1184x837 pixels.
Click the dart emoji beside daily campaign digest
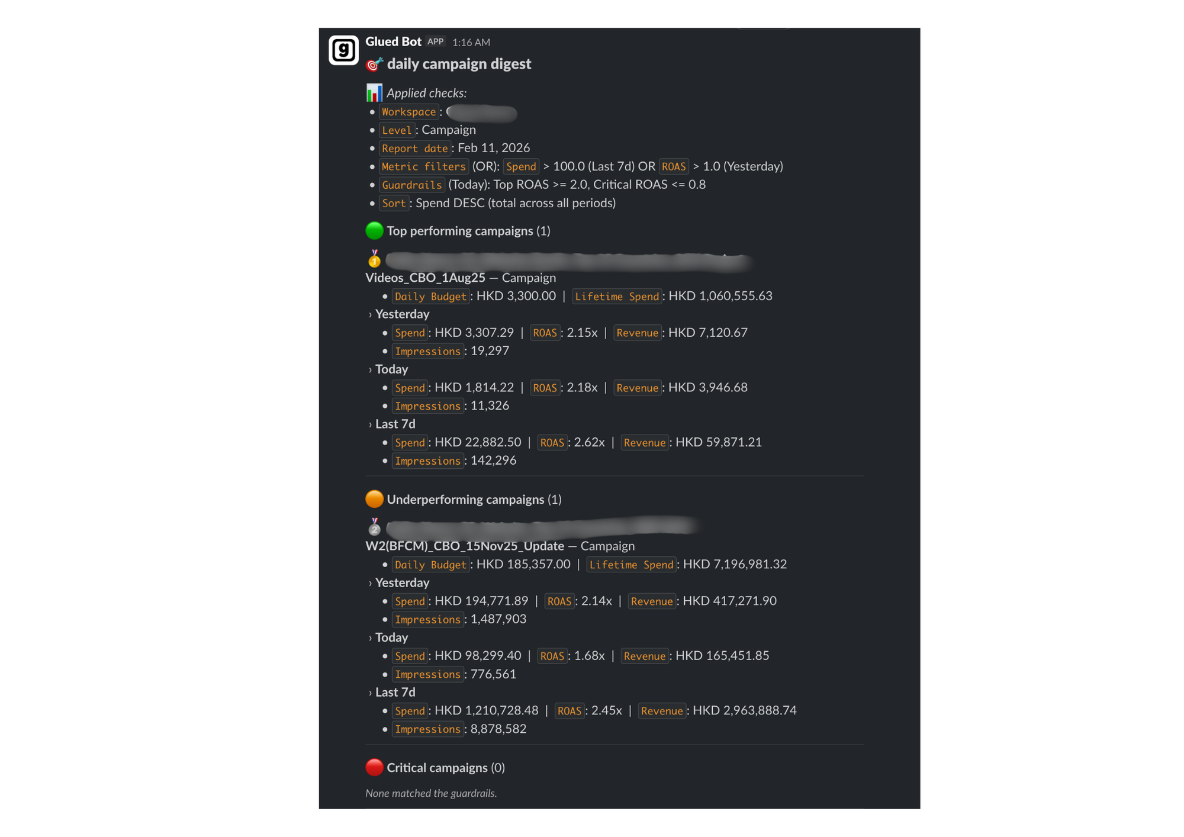point(374,64)
